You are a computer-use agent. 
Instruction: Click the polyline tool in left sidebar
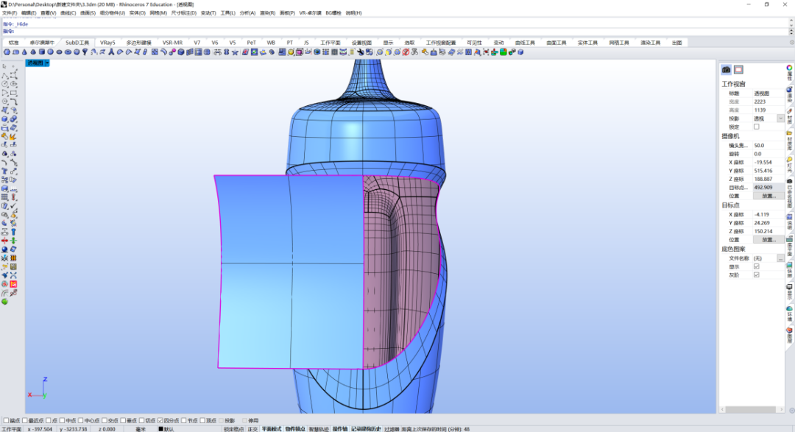4,76
